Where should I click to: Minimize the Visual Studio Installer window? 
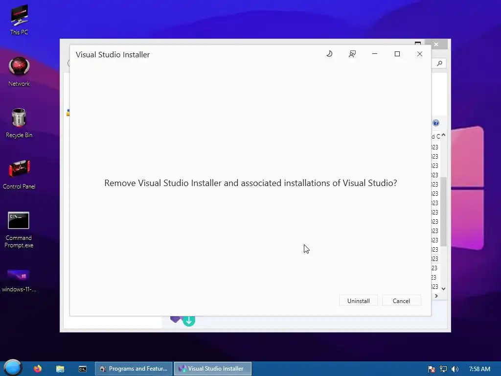pos(375,54)
